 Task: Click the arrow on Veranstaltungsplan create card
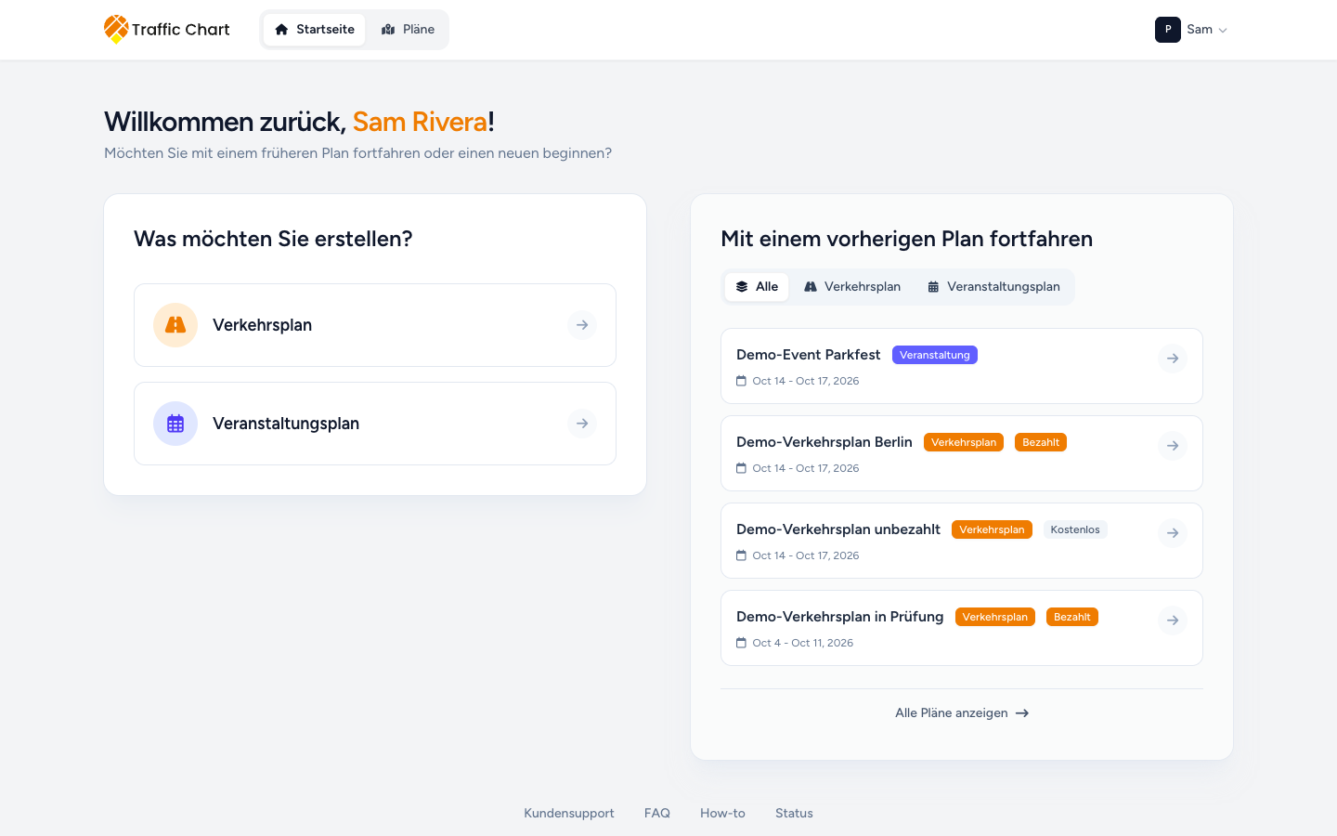pos(582,424)
